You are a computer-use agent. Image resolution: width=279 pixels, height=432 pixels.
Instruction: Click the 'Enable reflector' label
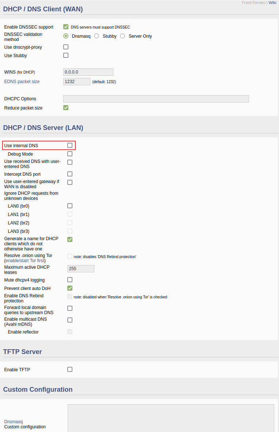pyautogui.click(x=23, y=332)
